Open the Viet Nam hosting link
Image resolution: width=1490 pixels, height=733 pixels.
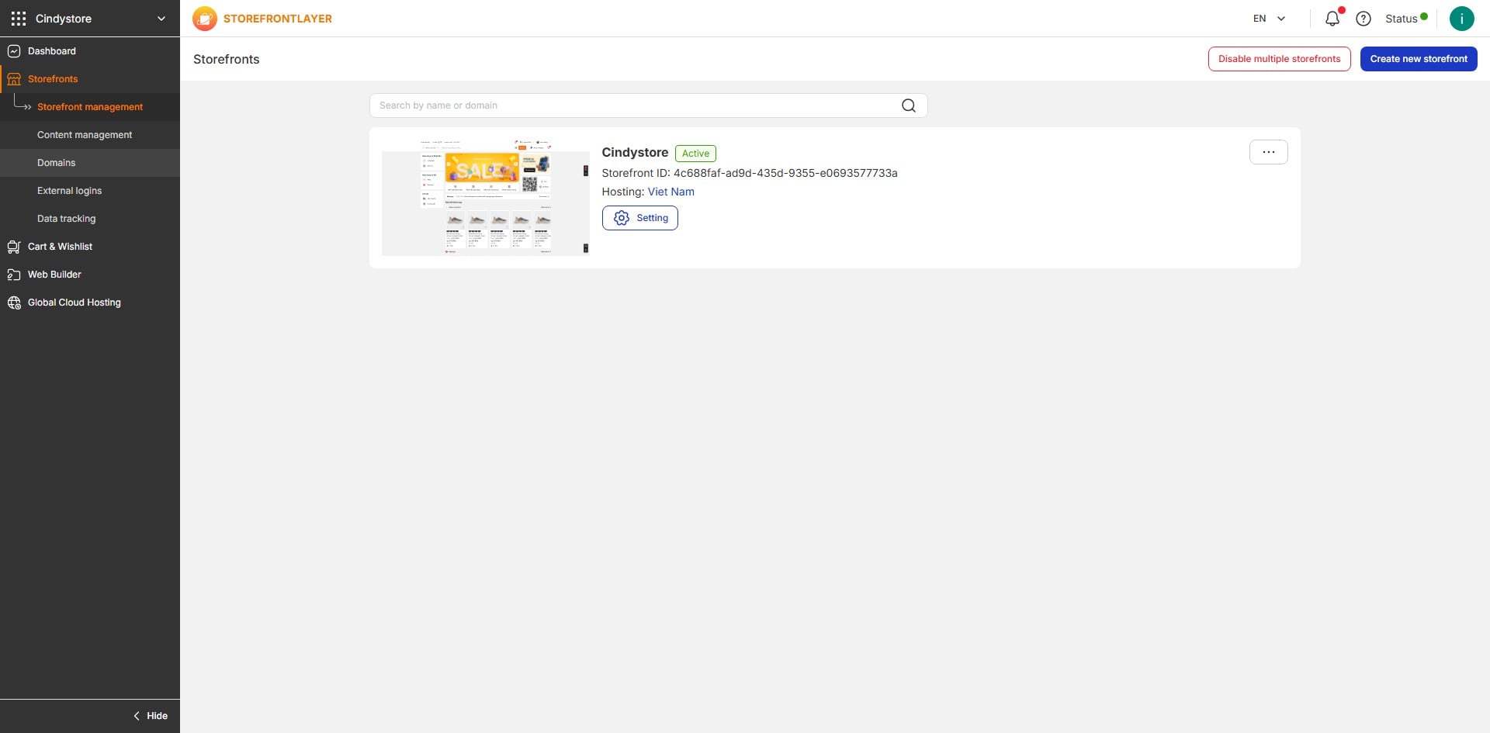[x=670, y=192]
